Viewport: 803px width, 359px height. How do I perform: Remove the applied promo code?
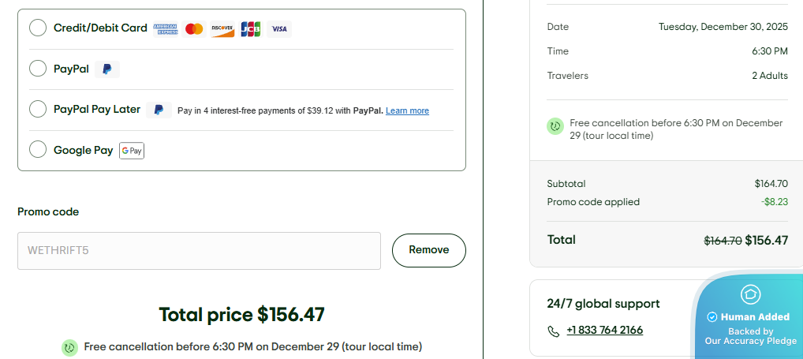[428, 250]
